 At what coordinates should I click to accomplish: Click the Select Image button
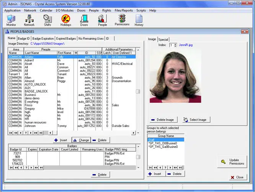click(195, 120)
